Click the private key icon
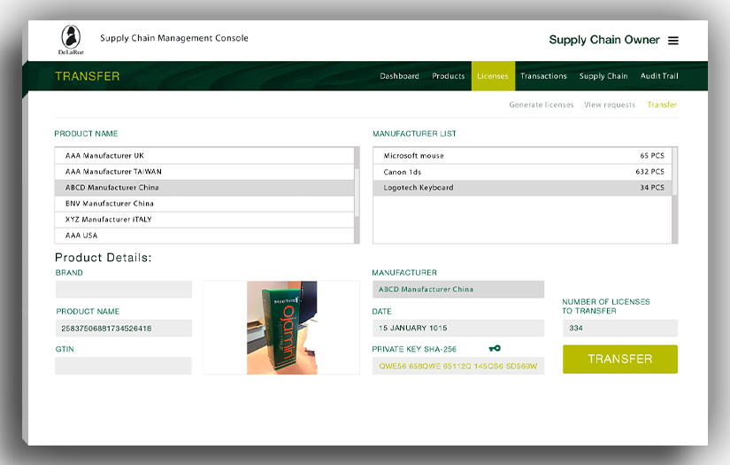 tap(495, 348)
